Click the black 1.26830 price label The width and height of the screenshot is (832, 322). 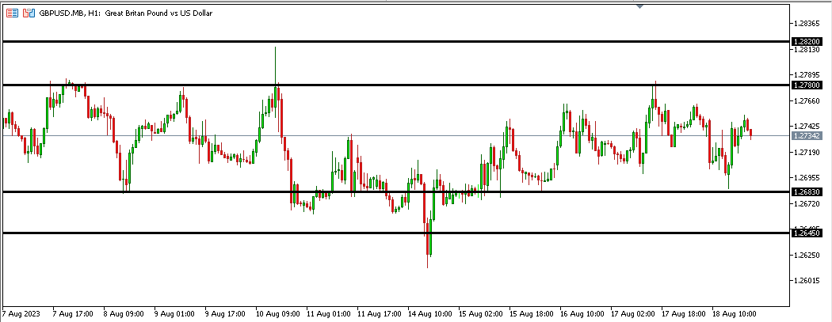[807, 191]
